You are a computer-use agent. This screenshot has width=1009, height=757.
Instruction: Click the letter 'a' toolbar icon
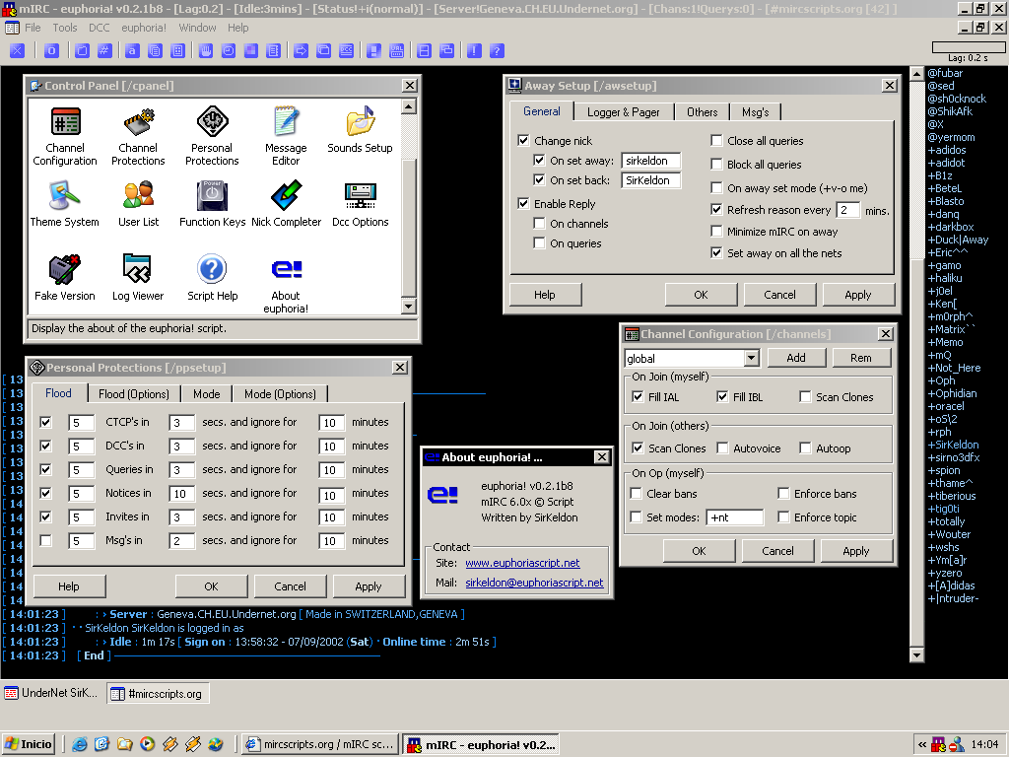pos(132,51)
